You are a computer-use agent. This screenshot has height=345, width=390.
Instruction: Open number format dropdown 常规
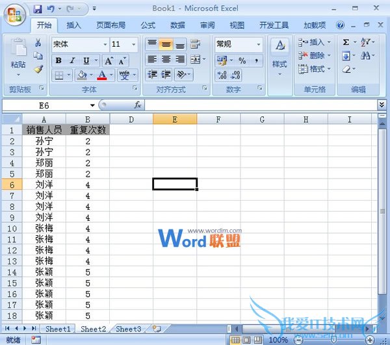click(x=259, y=44)
